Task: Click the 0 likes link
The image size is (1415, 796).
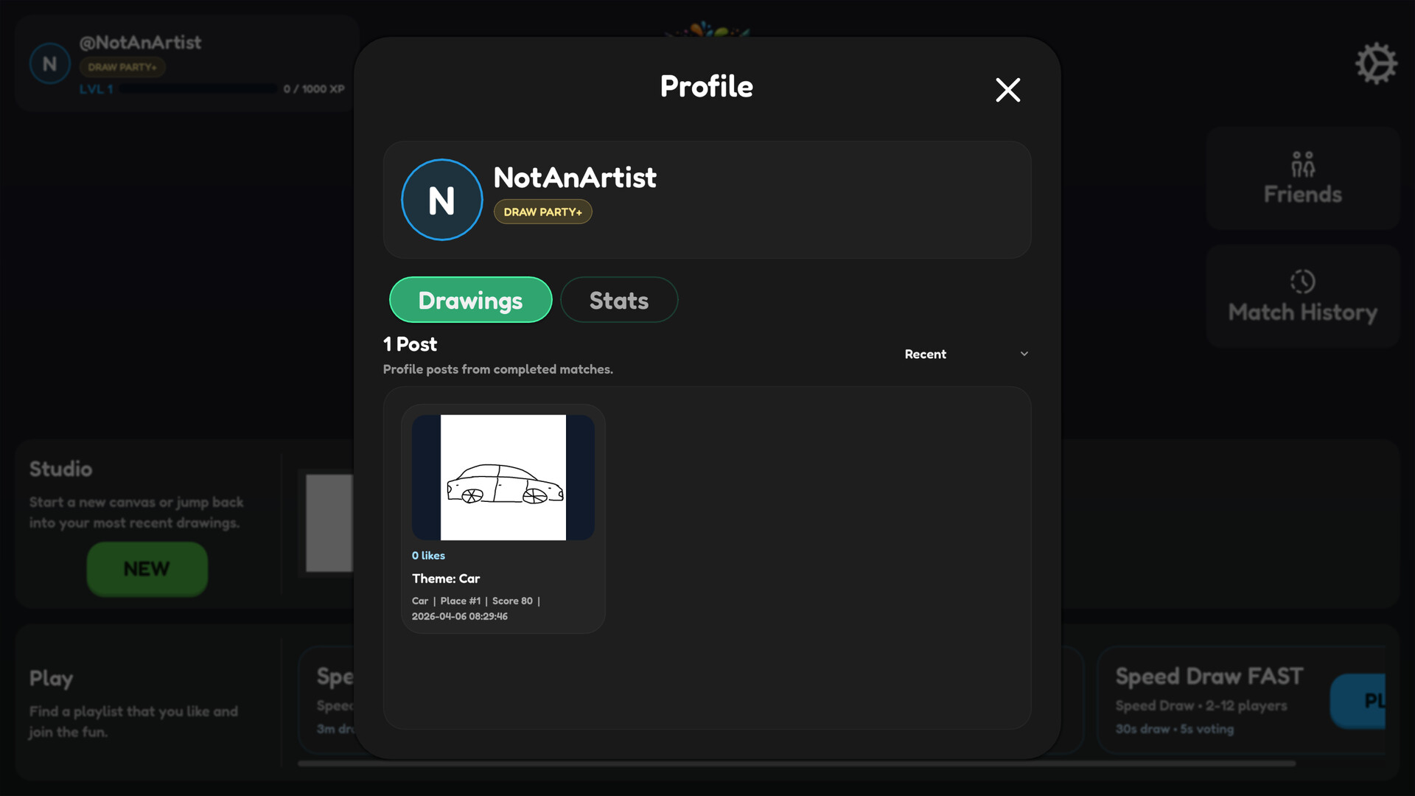Action: point(428,556)
